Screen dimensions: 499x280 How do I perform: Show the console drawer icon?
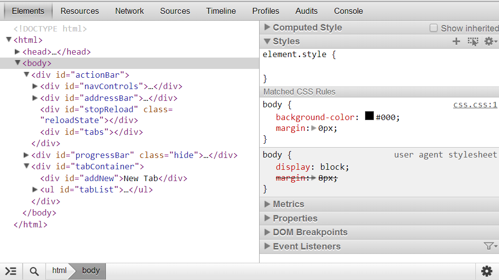click(10, 271)
